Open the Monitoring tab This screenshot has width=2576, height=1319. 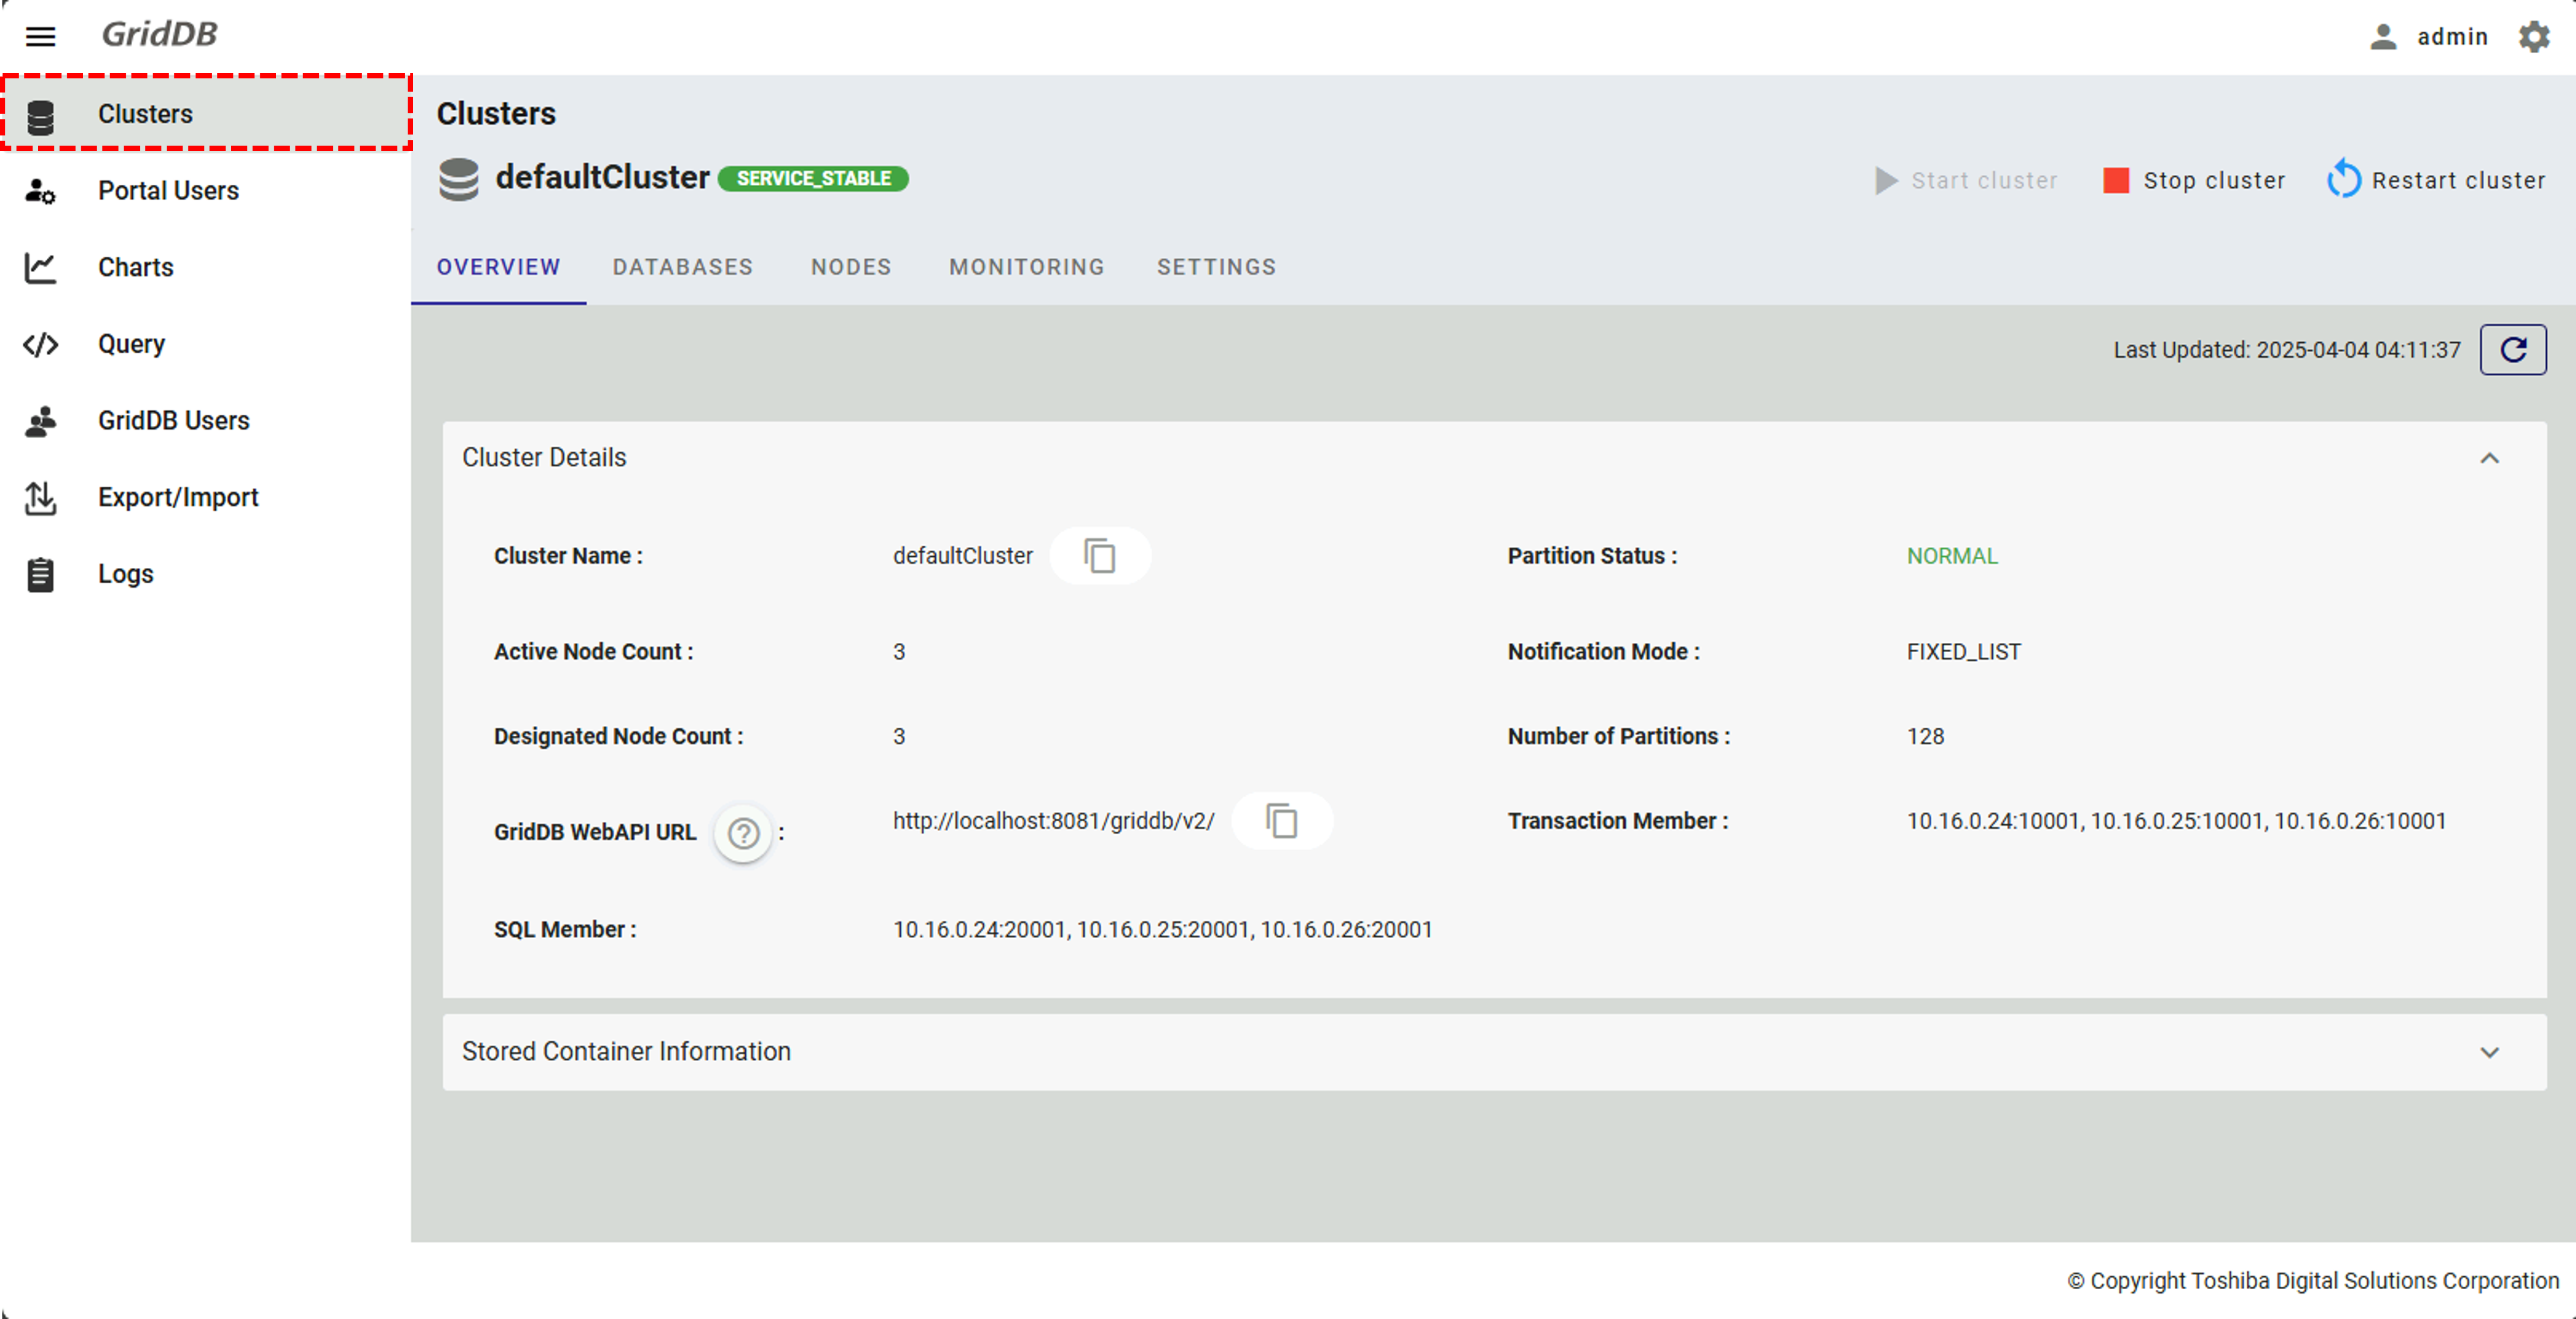[x=1026, y=267]
